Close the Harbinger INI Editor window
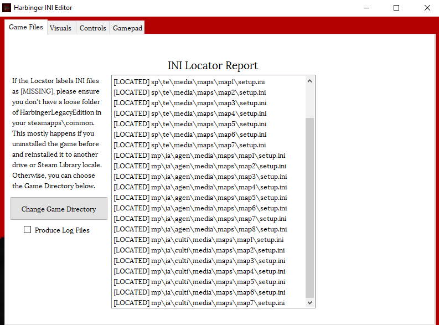The image size is (439, 325). point(427,8)
